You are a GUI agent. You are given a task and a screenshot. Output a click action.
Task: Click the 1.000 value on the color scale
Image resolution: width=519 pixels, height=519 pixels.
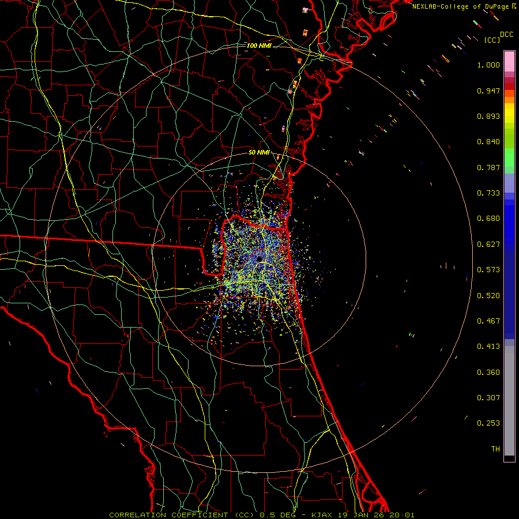point(488,65)
